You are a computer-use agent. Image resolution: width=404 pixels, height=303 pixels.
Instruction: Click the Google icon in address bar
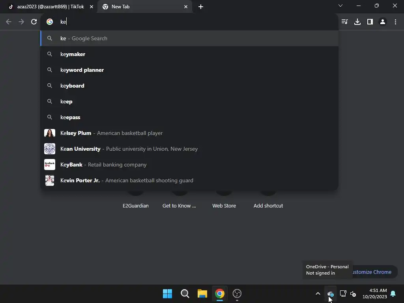pyautogui.click(x=50, y=22)
